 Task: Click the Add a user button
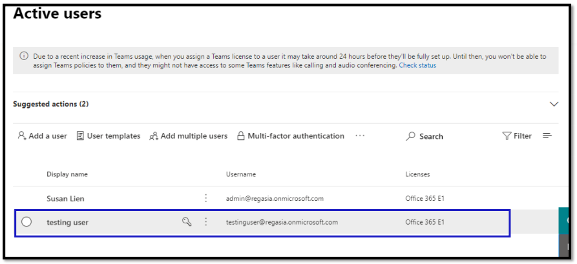coord(42,136)
